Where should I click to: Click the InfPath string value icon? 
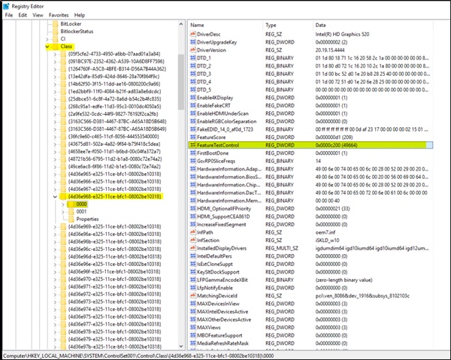point(192,232)
